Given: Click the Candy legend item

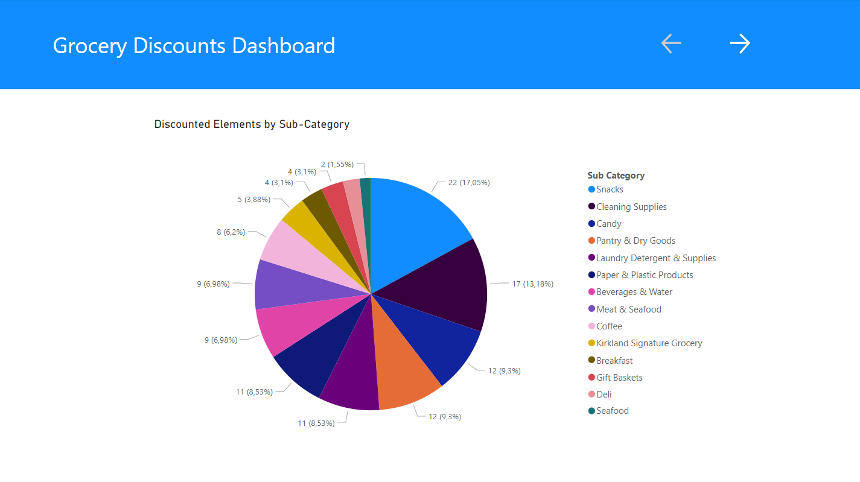Looking at the screenshot, I should pyautogui.click(x=608, y=224).
